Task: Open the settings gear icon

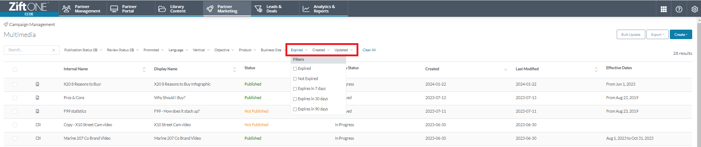Action: pos(694,9)
